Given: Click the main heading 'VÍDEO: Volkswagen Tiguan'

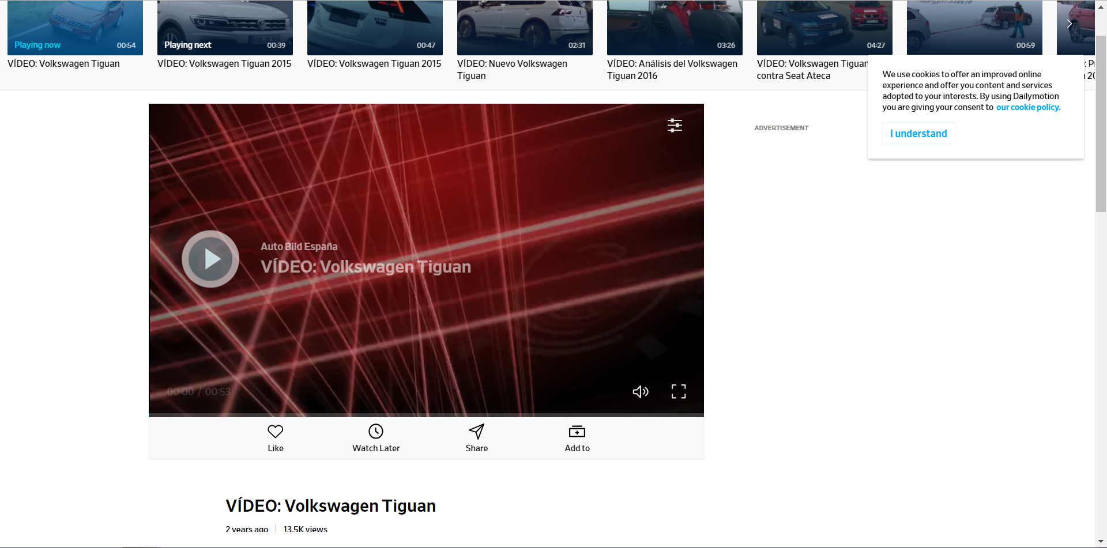Looking at the screenshot, I should click(x=330, y=506).
